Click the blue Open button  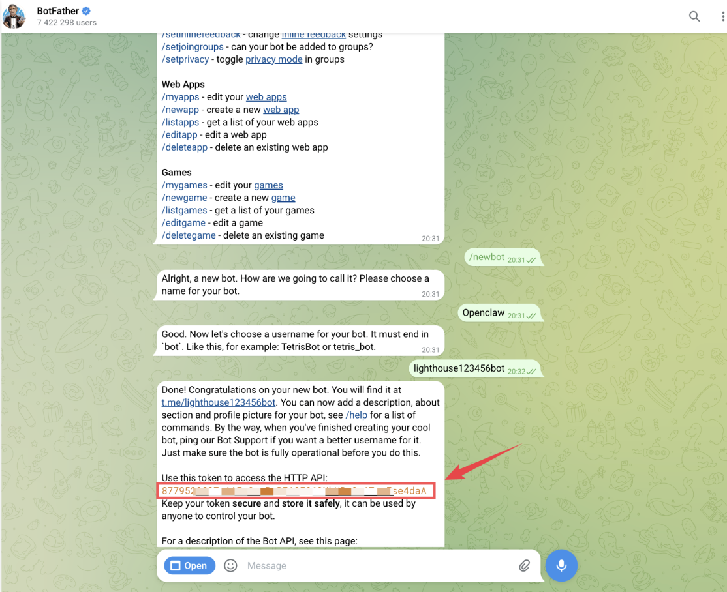(189, 565)
